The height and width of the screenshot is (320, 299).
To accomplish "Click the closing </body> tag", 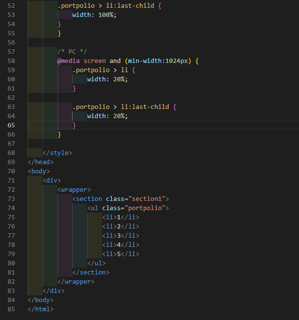I will point(41,300).
